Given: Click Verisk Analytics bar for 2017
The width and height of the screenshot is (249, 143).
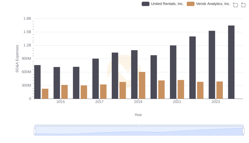Looking at the screenshot, I should coord(103,92).
